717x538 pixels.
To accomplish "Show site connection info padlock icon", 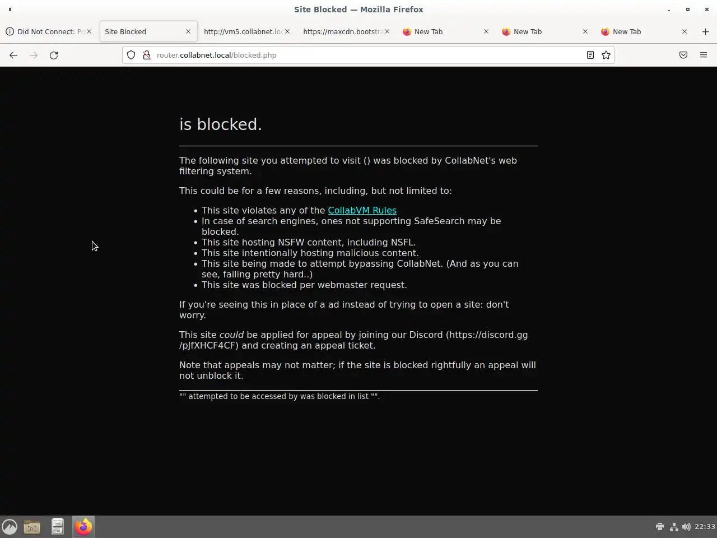I will (147, 55).
